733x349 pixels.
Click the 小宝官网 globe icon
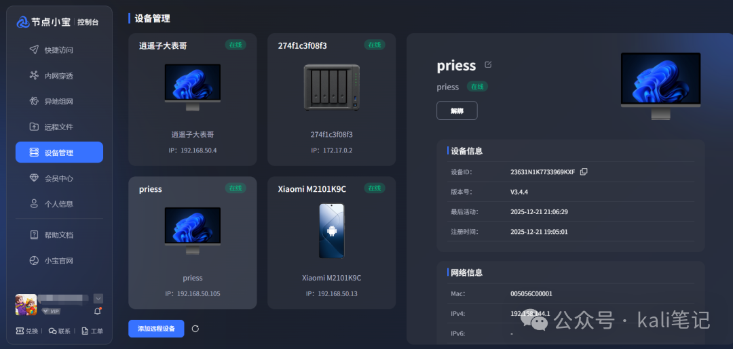click(x=34, y=260)
